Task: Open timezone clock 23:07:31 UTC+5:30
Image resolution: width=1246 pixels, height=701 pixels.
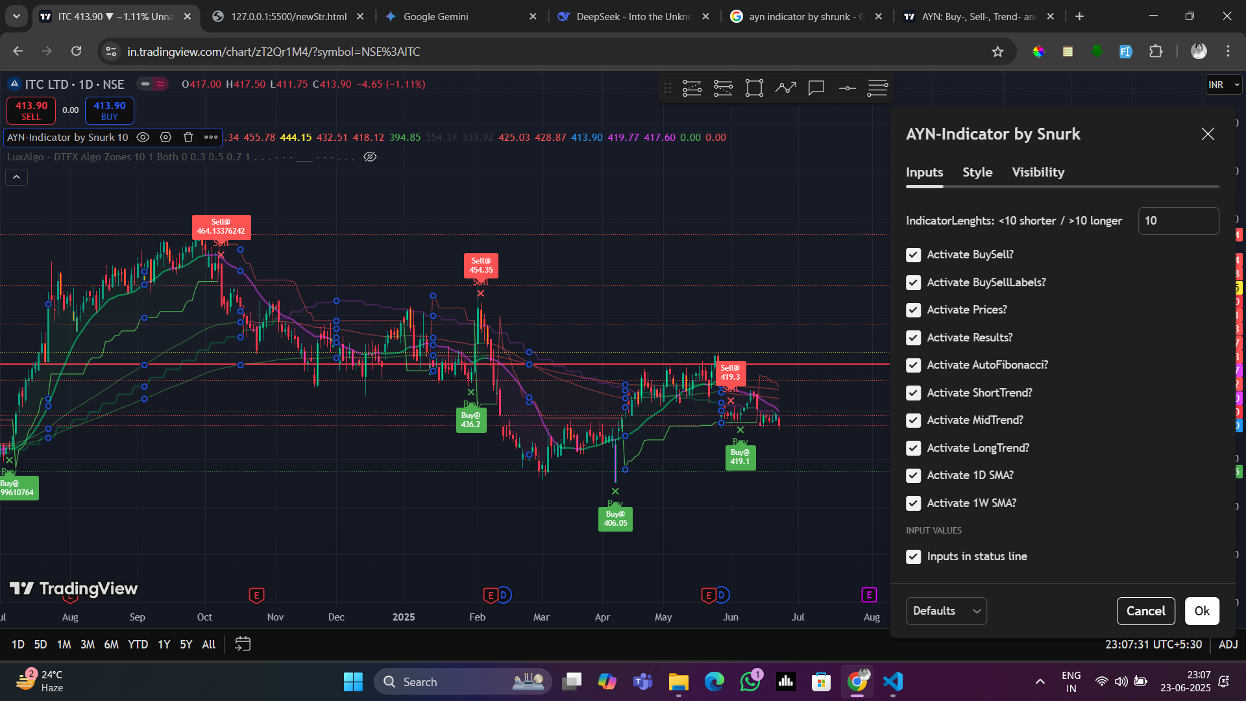Action: pyautogui.click(x=1153, y=645)
